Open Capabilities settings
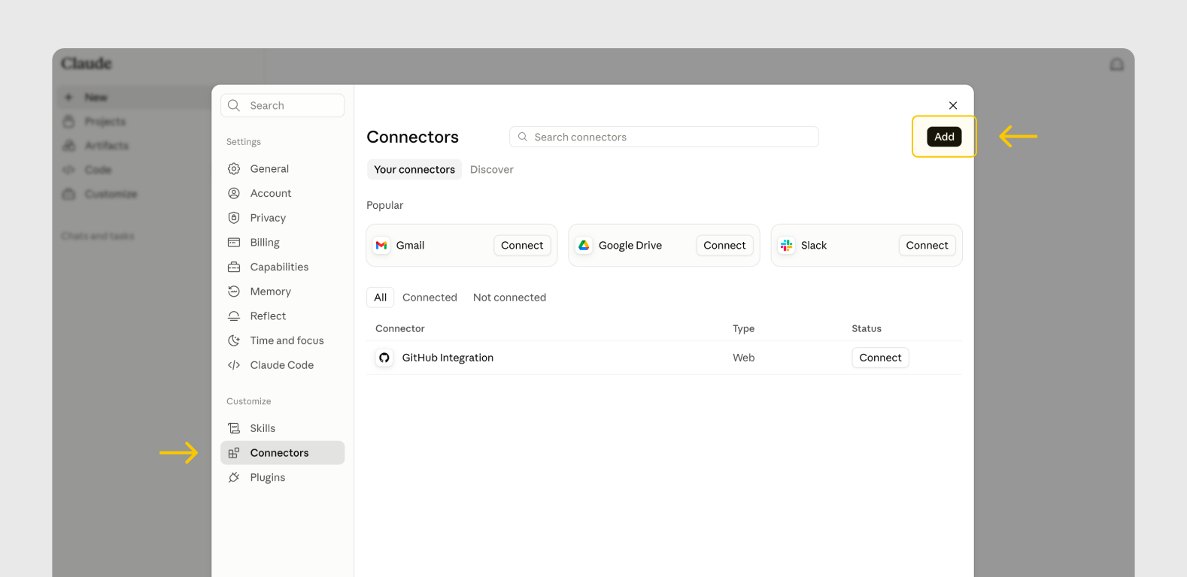The image size is (1187, 577). coord(283,267)
